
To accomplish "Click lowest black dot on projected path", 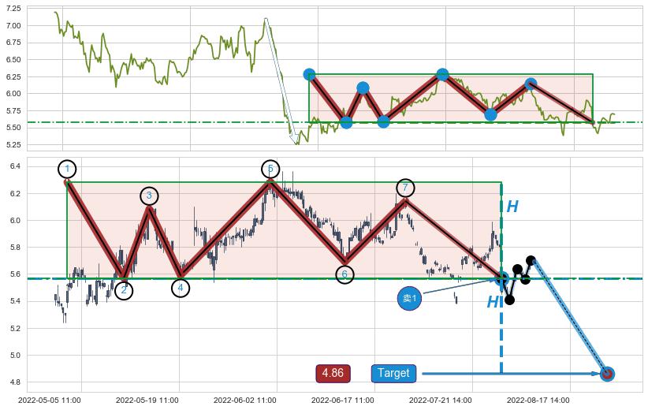I will (509, 300).
